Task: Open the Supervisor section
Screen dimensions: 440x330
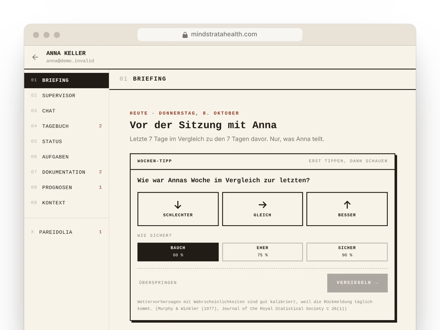Action: tap(67, 96)
